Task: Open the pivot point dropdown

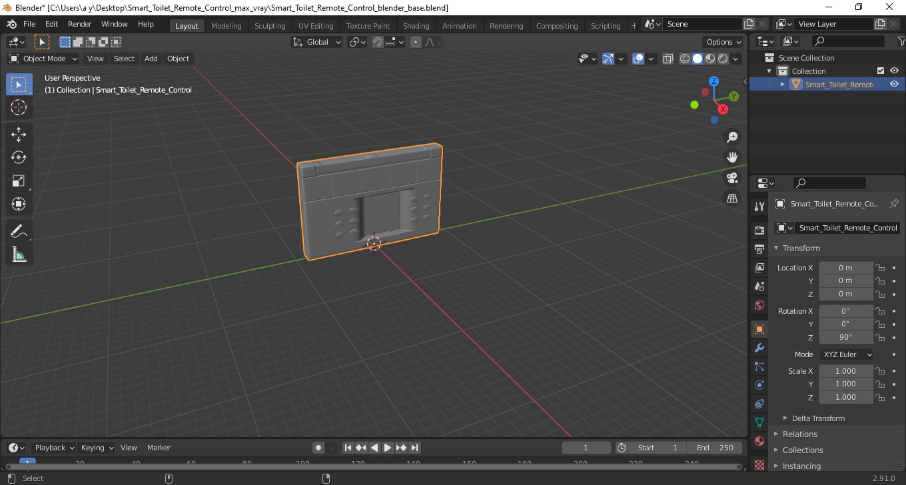Action: (x=358, y=42)
